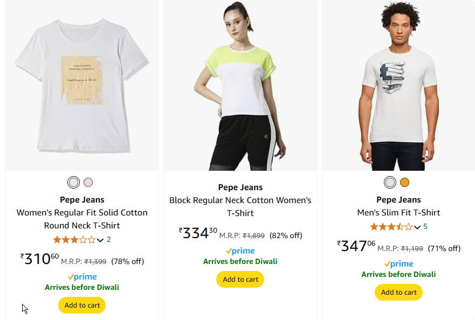View the white printed women's T-shirt product image
This screenshot has height=320, width=475.
tap(82, 86)
